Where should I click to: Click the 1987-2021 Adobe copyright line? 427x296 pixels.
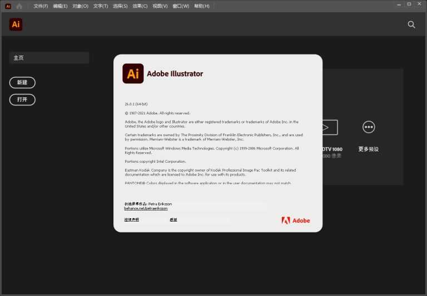tap(157, 113)
